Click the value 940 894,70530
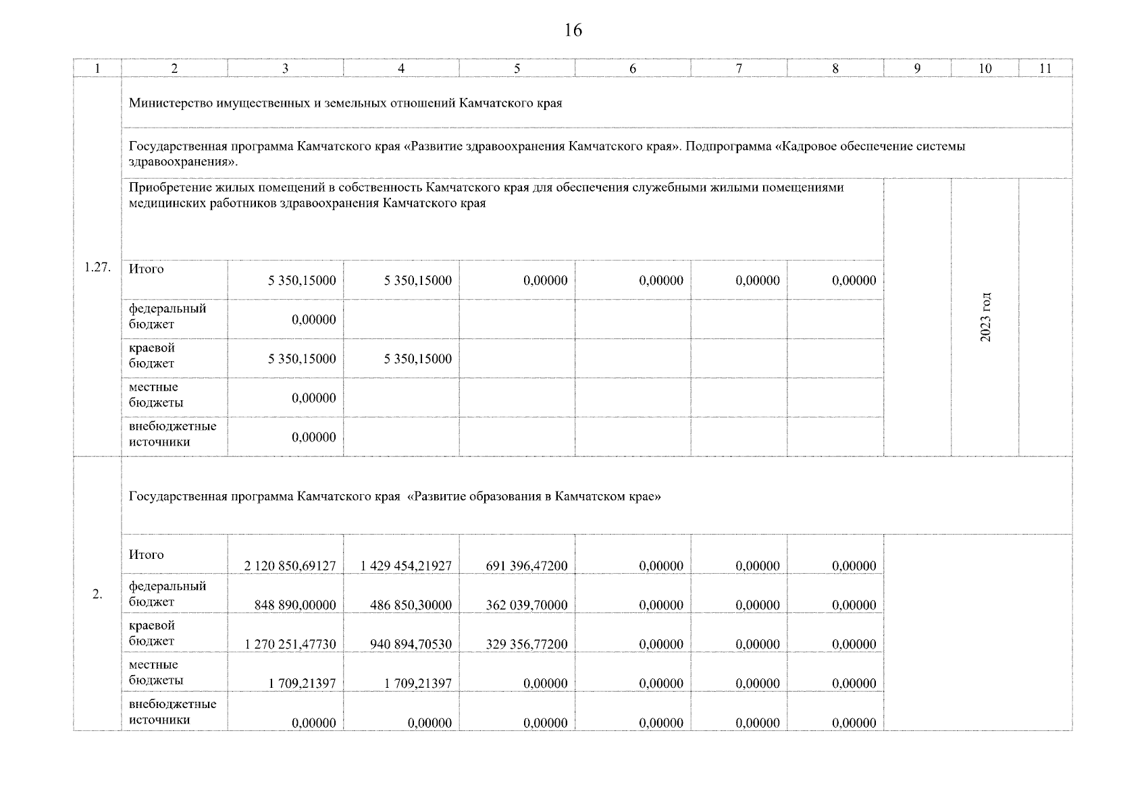 tap(411, 644)
